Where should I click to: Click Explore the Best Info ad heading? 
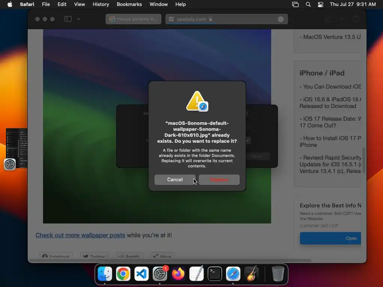click(x=330, y=206)
